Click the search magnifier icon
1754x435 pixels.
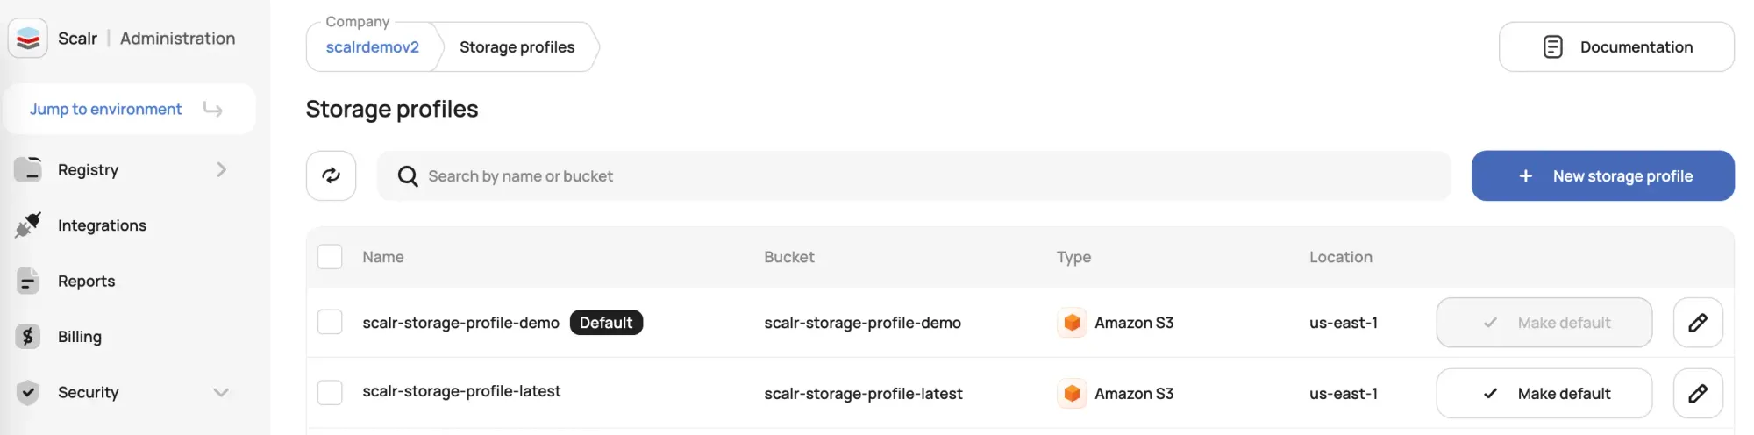pyautogui.click(x=408, y=176)
